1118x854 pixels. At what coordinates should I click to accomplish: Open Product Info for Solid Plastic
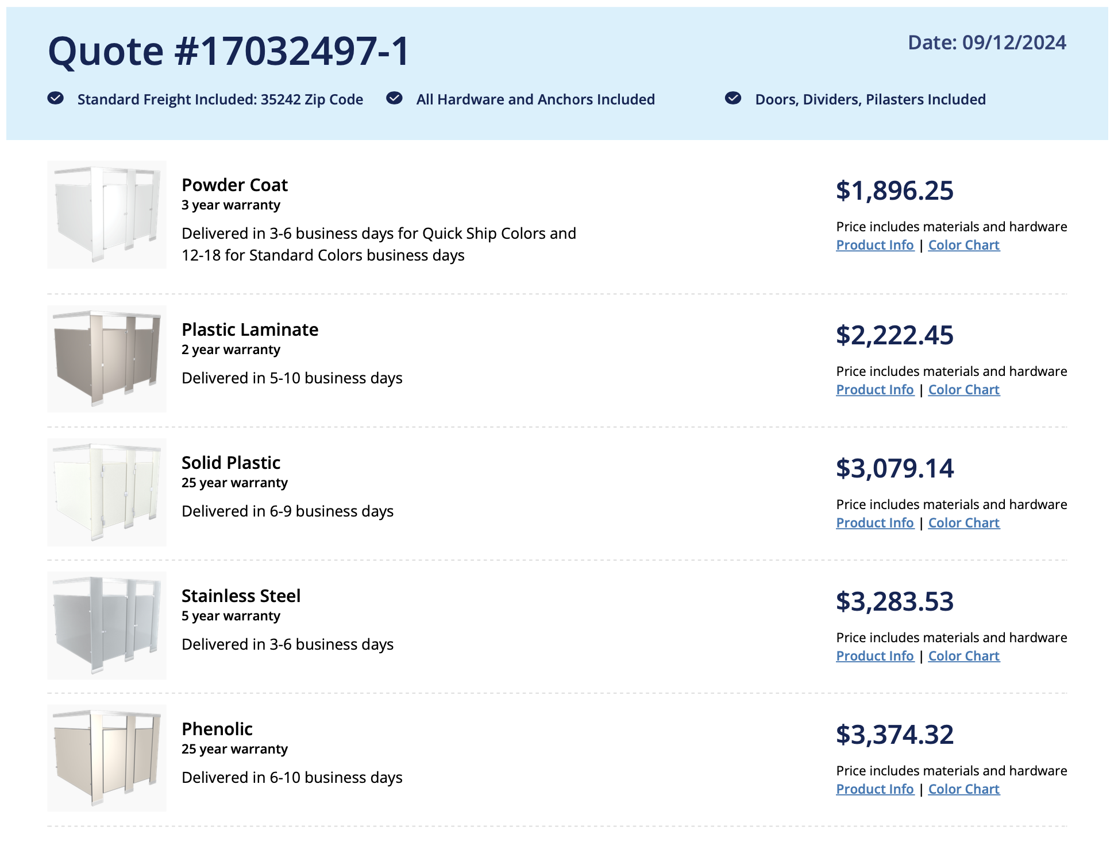pos(874,523)
